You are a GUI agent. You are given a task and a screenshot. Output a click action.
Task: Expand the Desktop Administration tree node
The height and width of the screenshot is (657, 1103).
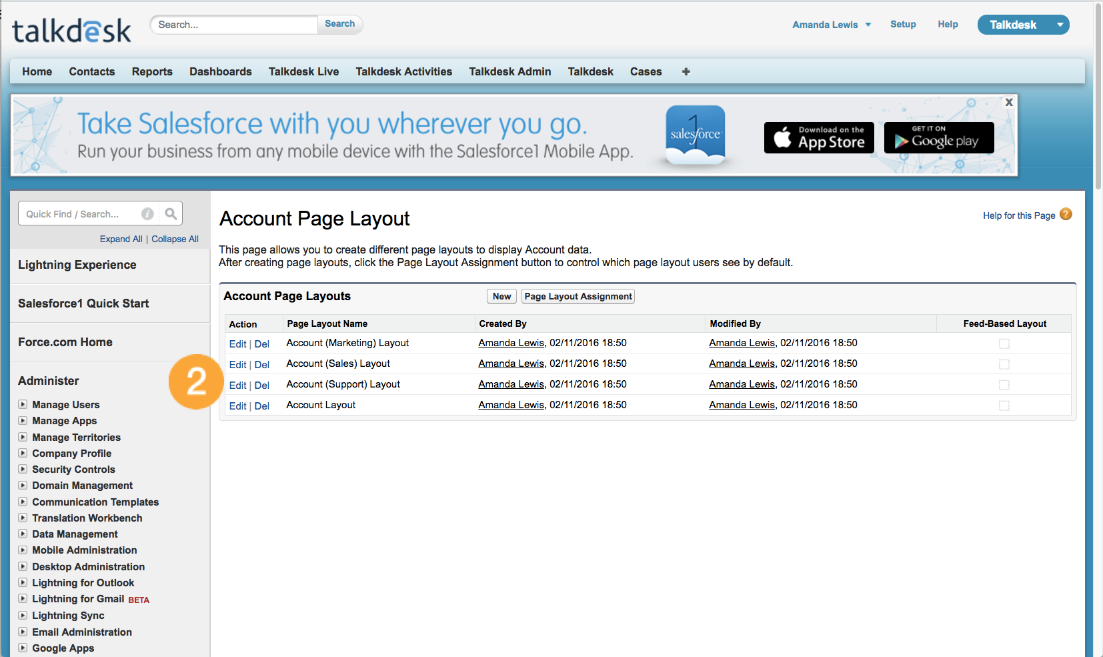23,566
